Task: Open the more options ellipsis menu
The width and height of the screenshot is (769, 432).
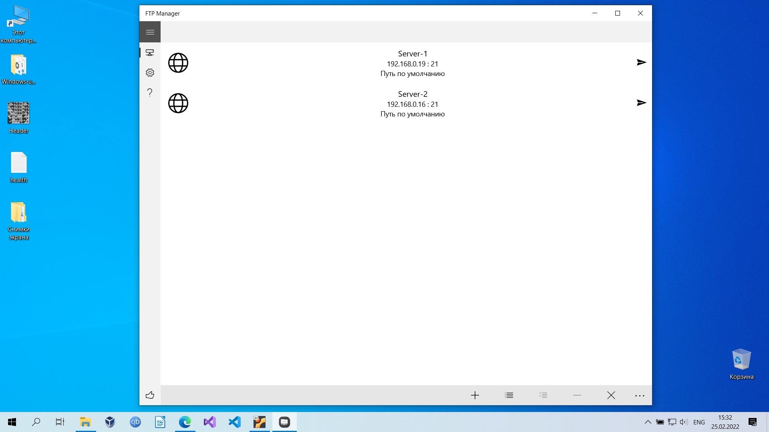Action: pos(640,395)
